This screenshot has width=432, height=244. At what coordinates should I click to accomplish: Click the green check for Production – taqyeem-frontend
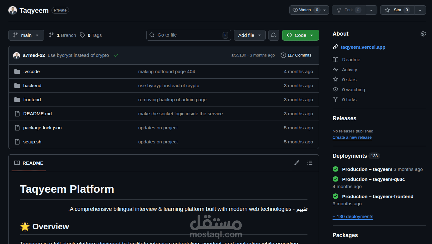point(336,197)
